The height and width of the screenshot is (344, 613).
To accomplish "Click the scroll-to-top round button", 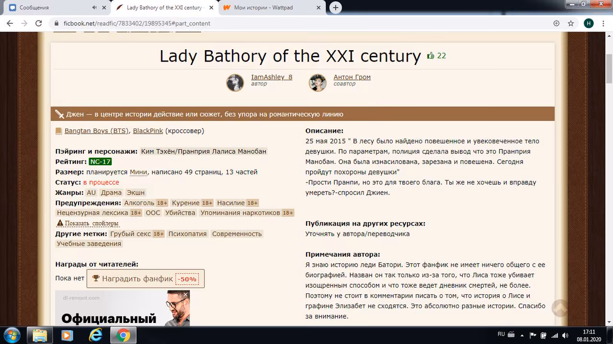I will [560, 308].
